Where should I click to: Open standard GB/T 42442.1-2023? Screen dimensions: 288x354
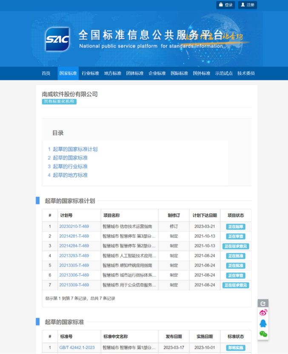click(77, 348)
